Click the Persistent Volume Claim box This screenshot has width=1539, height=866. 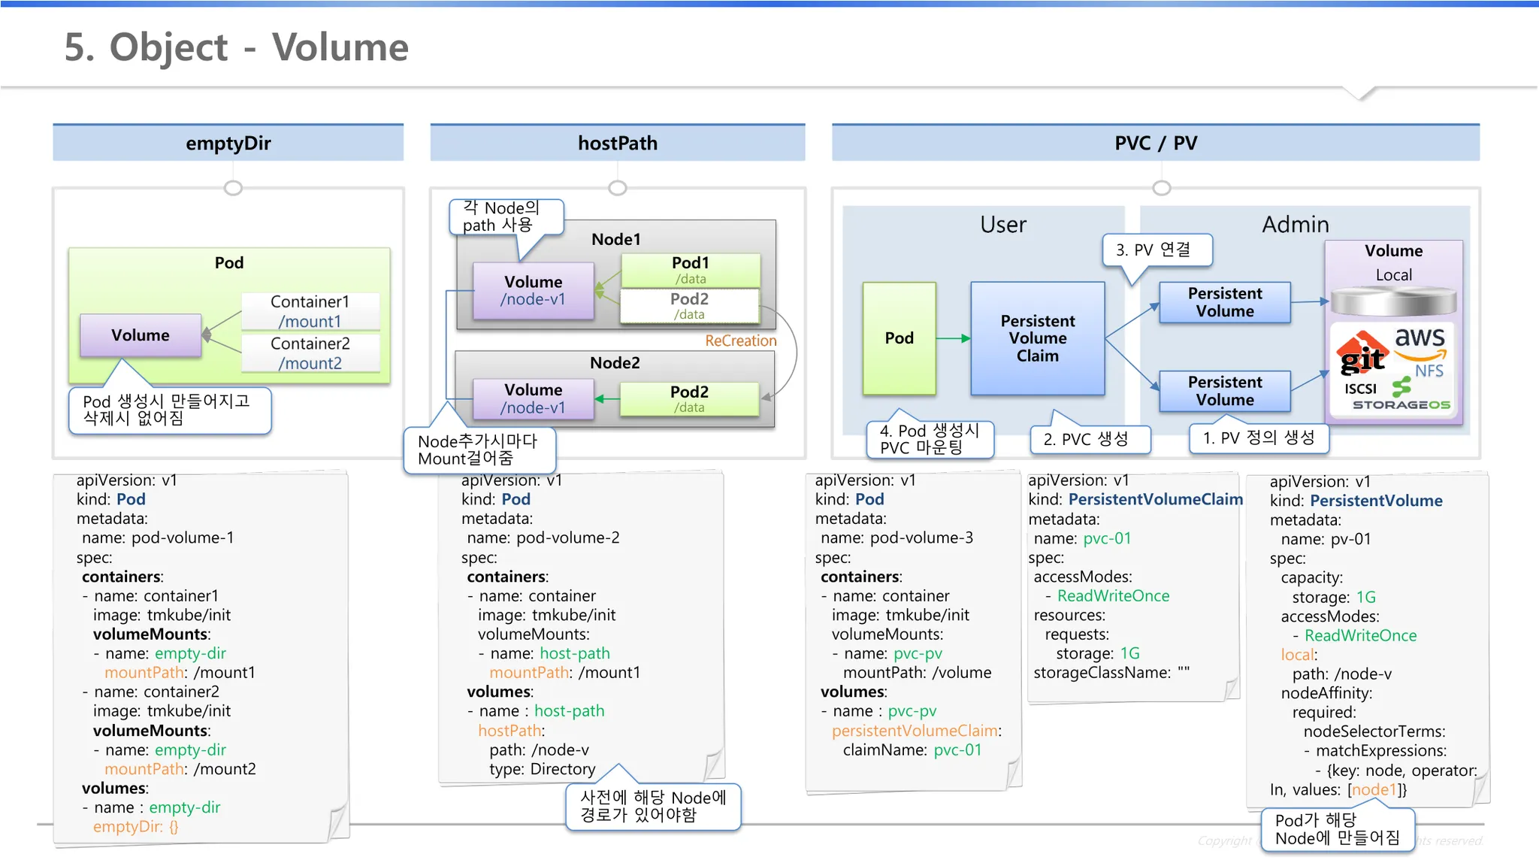coord(1037,338)
